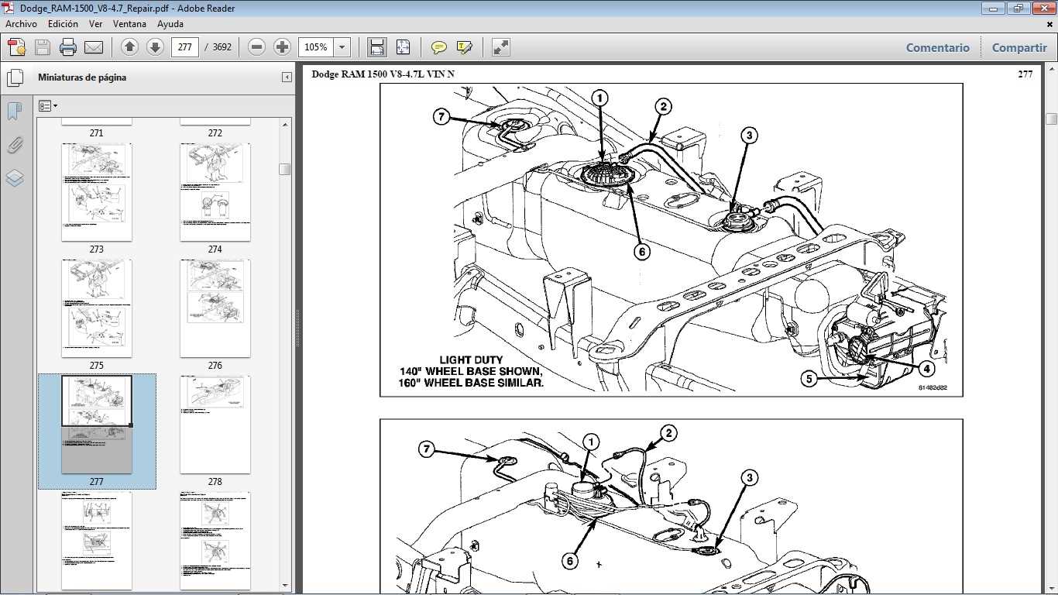This screenshot has height=595, width=1058.
Task: Add a sticky note comment
Action: 439,47
